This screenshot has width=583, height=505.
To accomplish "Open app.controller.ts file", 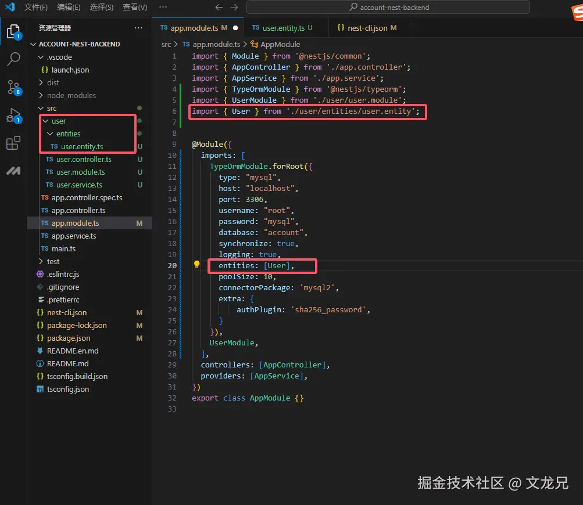I will tap(90, 210).
